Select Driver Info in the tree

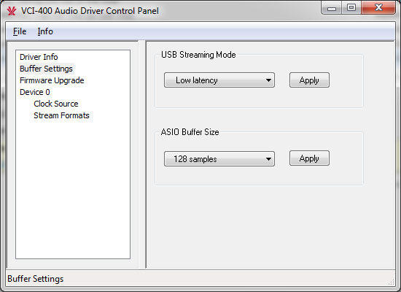point(39,57)
